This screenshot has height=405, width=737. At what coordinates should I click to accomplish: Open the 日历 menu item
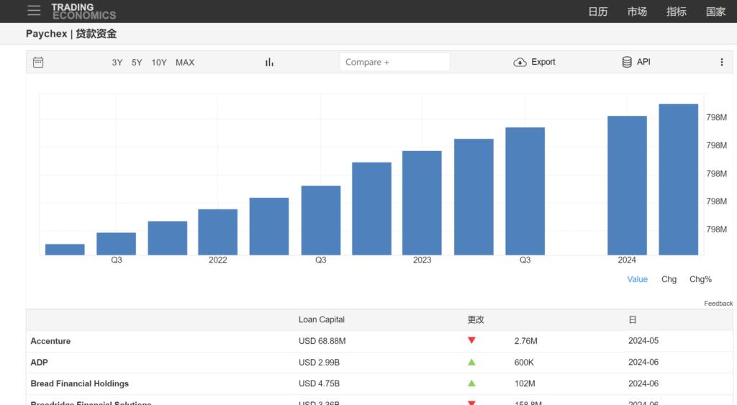[598, 12]
